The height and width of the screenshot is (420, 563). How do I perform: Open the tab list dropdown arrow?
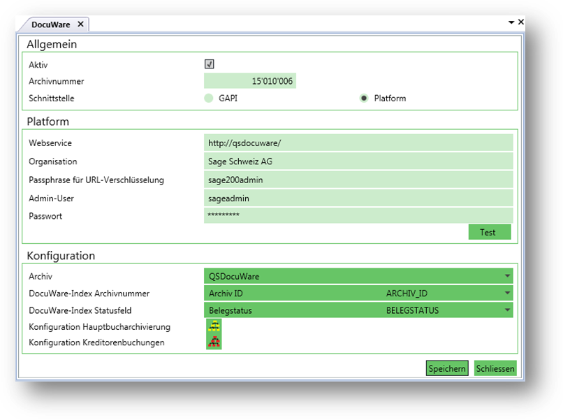pos(511,22)
